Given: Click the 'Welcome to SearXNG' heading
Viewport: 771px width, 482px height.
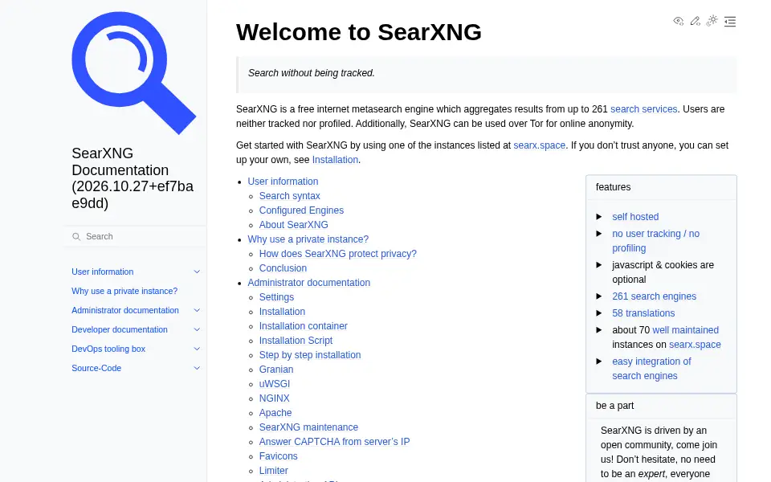Looking at the screenshot, I should point(358,32).
